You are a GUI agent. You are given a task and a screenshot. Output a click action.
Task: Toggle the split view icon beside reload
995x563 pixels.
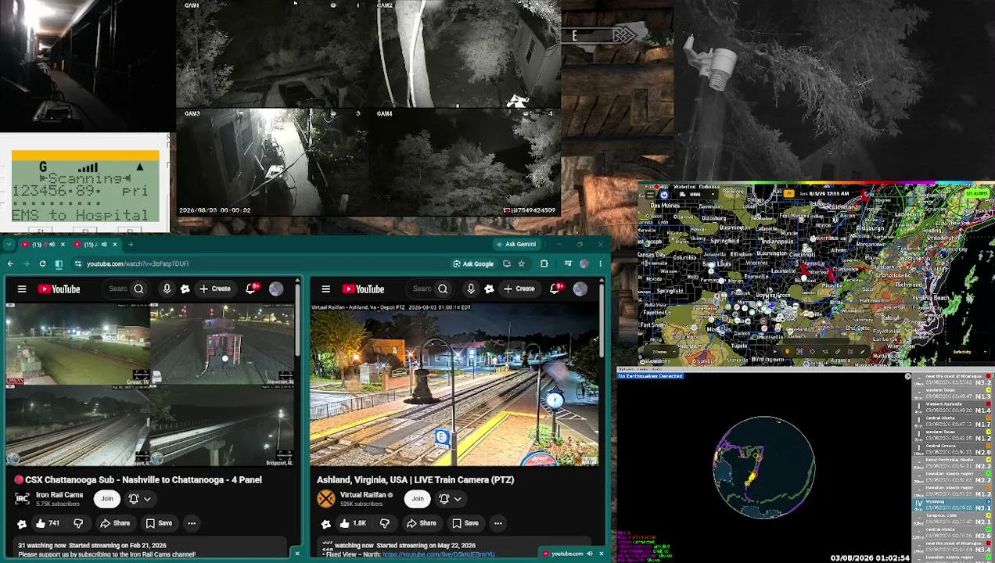(x=59, y=264)
